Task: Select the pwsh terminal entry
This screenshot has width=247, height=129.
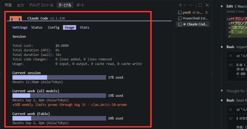Action: pos(193,12)
